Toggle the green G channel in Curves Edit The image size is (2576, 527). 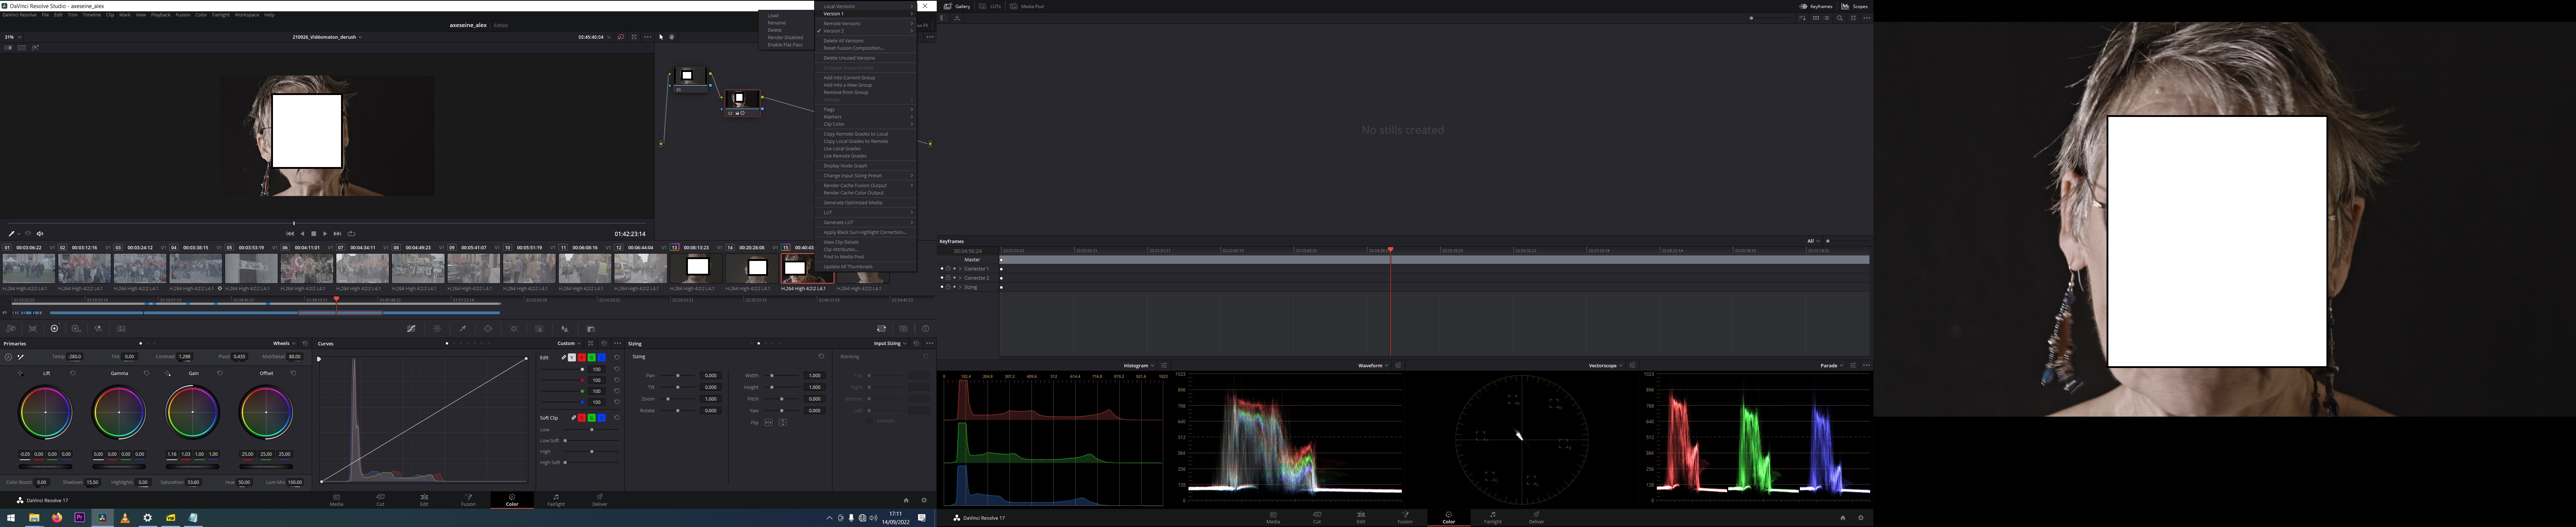click(592, 357)
